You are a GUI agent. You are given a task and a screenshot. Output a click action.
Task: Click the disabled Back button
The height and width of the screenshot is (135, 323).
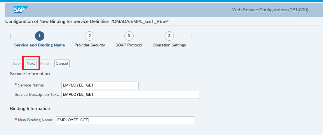17,63
